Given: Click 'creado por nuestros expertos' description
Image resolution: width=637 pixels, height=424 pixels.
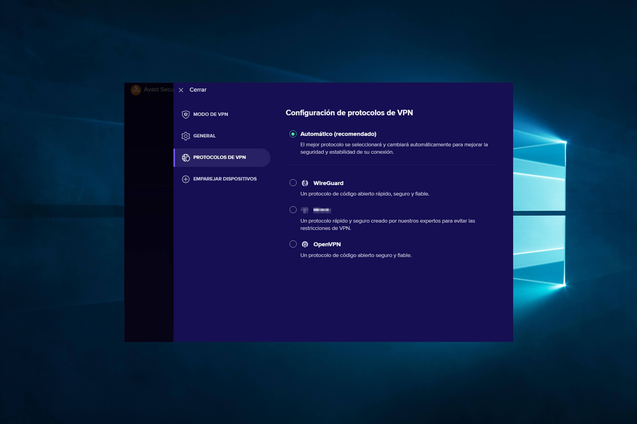Looking at the screenshot, I should pos(388,224).
